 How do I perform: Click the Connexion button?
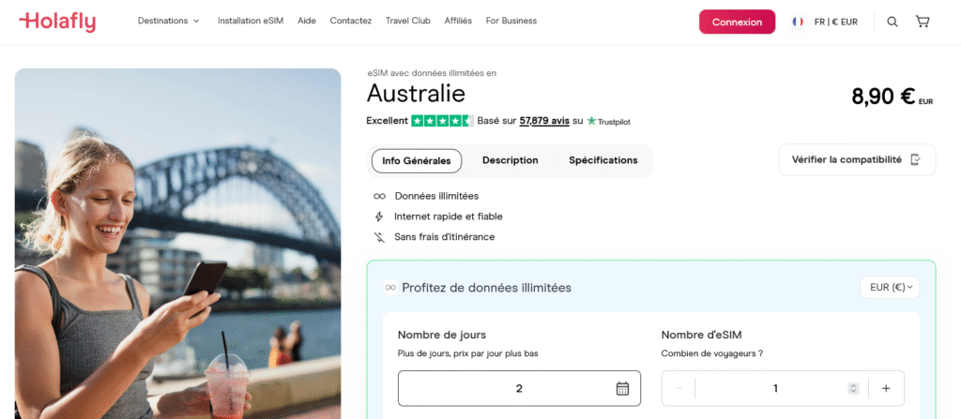pos(738,22)
